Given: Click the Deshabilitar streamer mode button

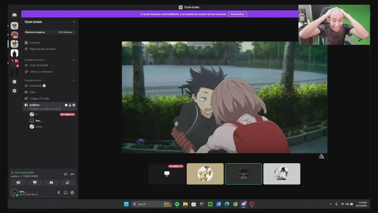Looking at the screenshot, I should (x=237, y=14).
